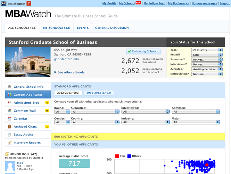Open the Round filter dropdown
The width and height of the screenshot is (231, 174).
(x=62, y=112)
